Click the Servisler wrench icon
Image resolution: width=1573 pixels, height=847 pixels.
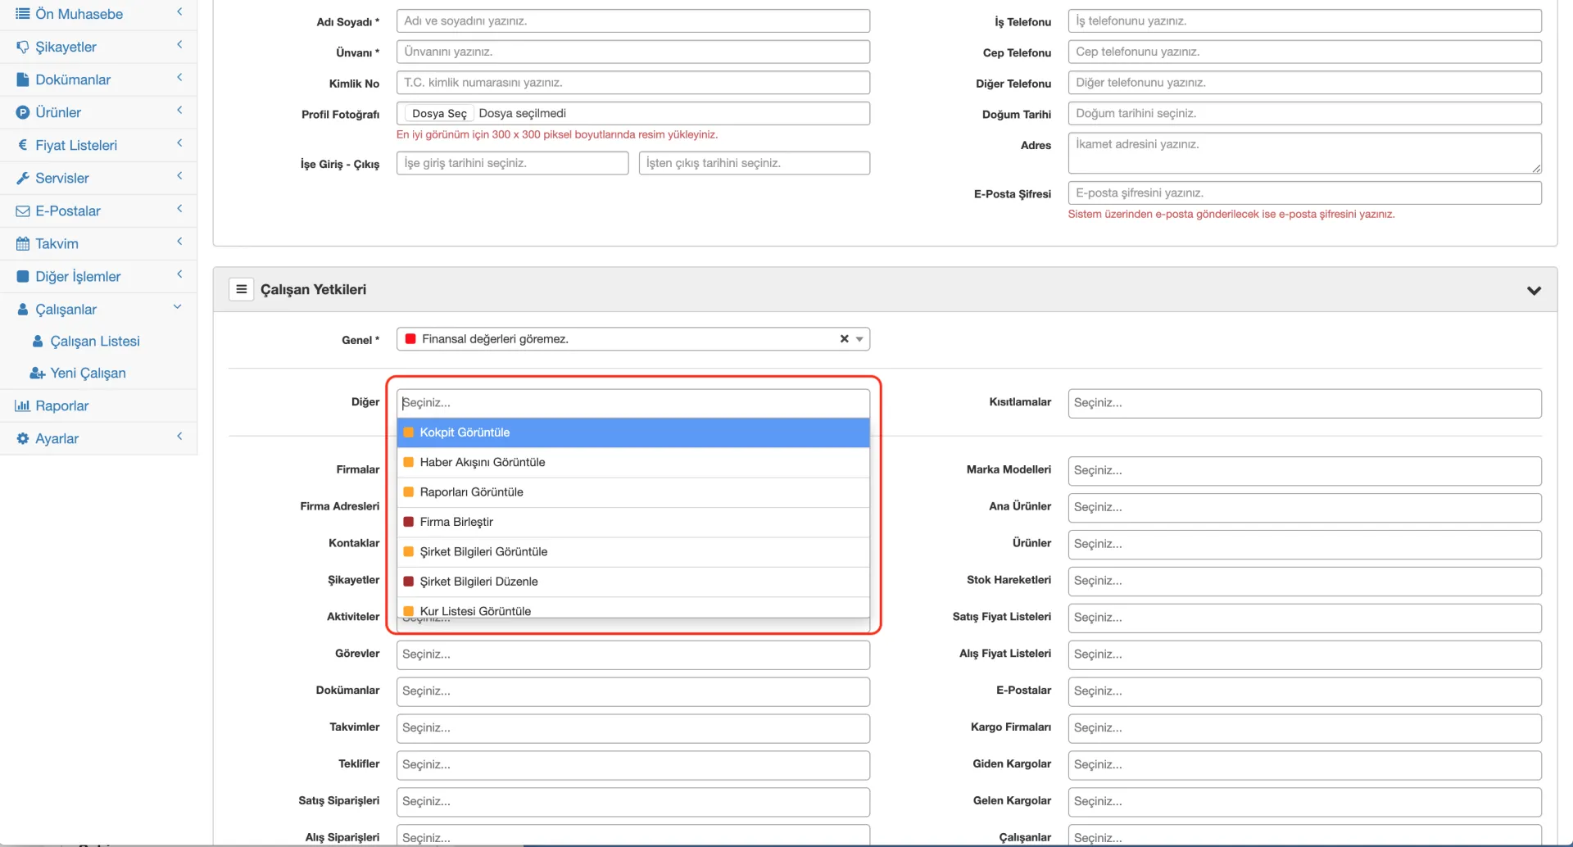click(x=23, y=178)
